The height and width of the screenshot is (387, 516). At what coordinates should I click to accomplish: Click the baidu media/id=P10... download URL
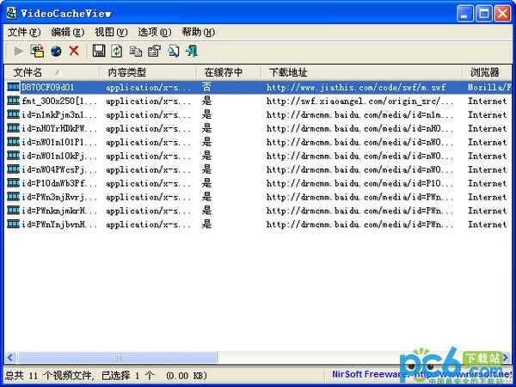point(360,183)
